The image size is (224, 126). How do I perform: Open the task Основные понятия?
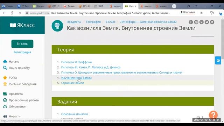coord(75,114)
